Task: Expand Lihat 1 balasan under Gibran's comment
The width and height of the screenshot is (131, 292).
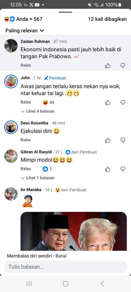Action: [38, 178]
